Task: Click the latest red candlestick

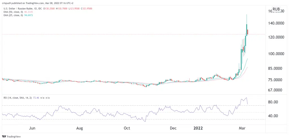Action: [248, 32]
